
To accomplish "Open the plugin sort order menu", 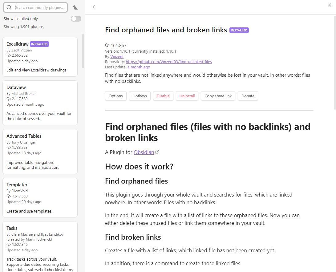I will pos(75,7).
